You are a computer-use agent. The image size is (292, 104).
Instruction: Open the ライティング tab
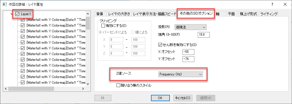coord(269,14)
